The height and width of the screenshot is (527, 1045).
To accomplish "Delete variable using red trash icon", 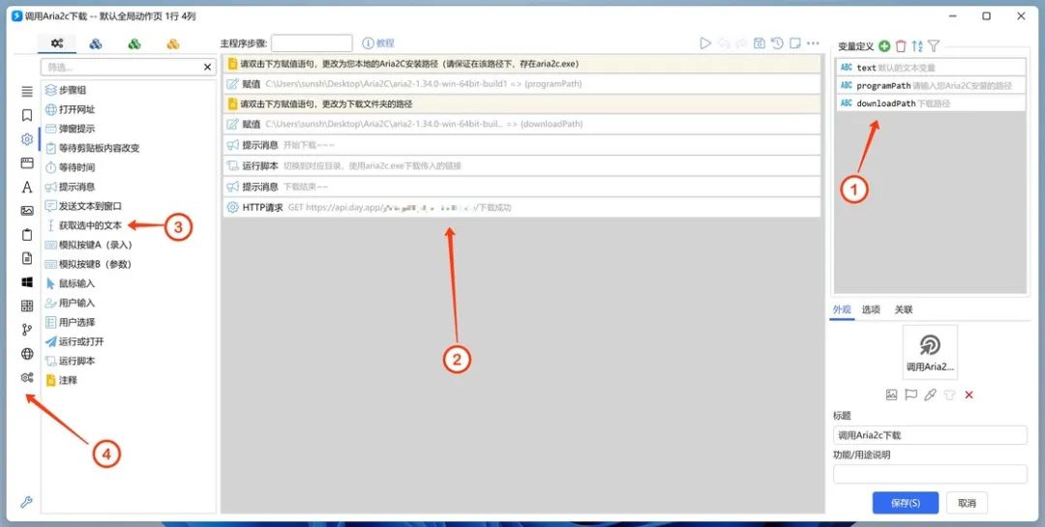I will click(901, 46).
